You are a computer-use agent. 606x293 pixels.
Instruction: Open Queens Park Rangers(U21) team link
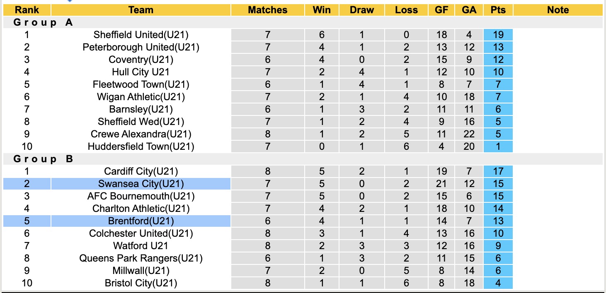(141, 258)
